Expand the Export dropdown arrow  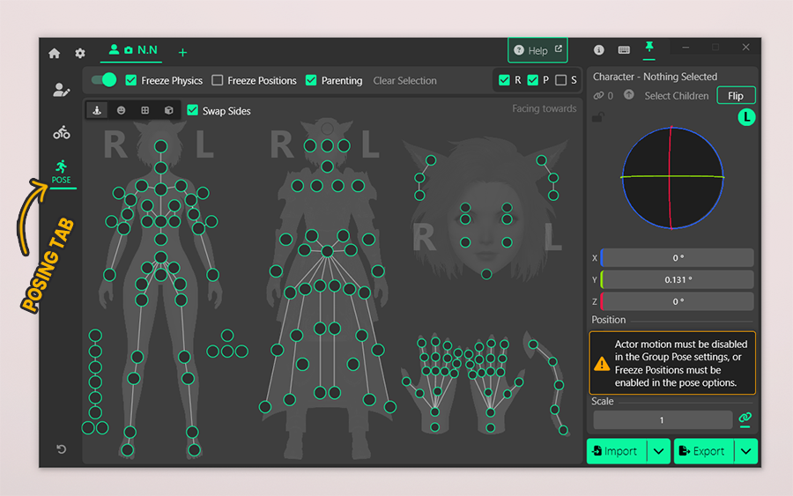[x=746, y=451]
